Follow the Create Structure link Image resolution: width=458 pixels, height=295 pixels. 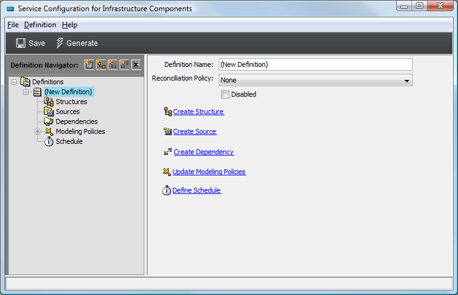(x=198, y=112)
